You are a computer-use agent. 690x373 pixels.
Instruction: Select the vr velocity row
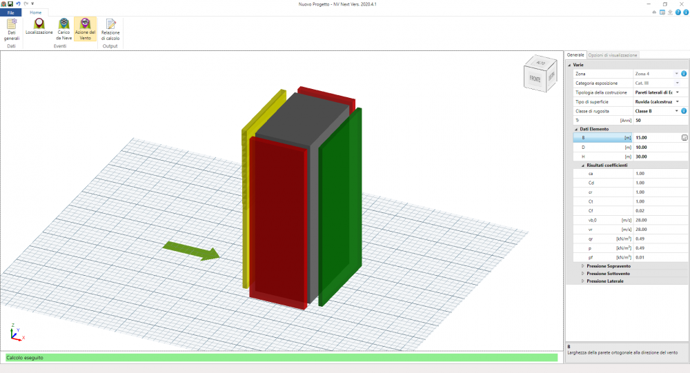click(630, 229)
